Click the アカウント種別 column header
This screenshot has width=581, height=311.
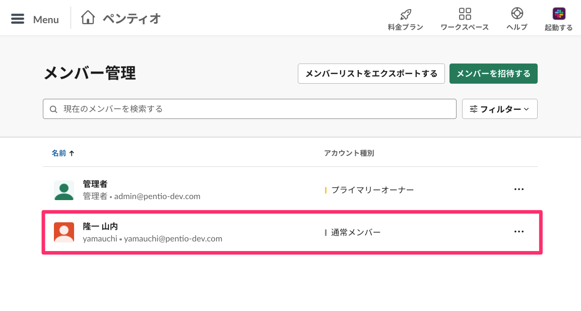point(349,153)
